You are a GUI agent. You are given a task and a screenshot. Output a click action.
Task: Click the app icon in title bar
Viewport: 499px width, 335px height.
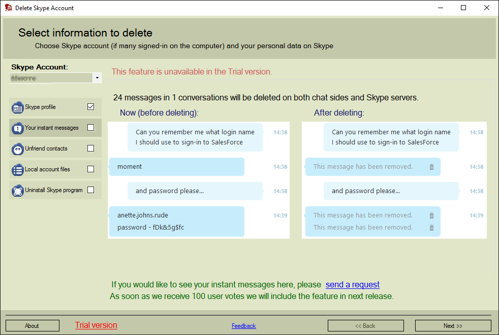(x=8, y=8)
